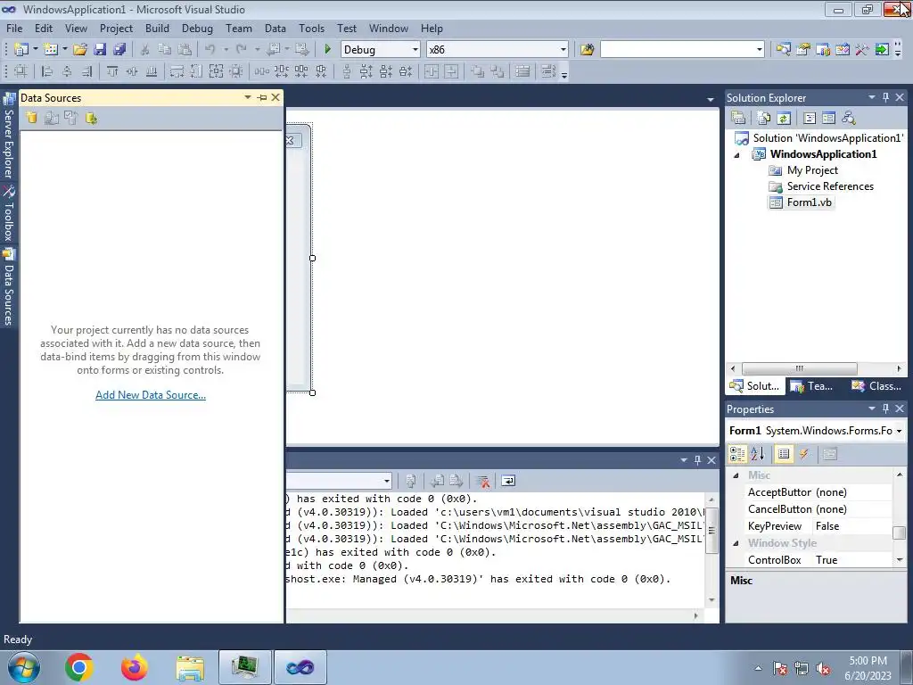This screenshot has width=913, height=685.
Task: Click Add New Data Source toolbar icon
Action: tap(31, 119)
